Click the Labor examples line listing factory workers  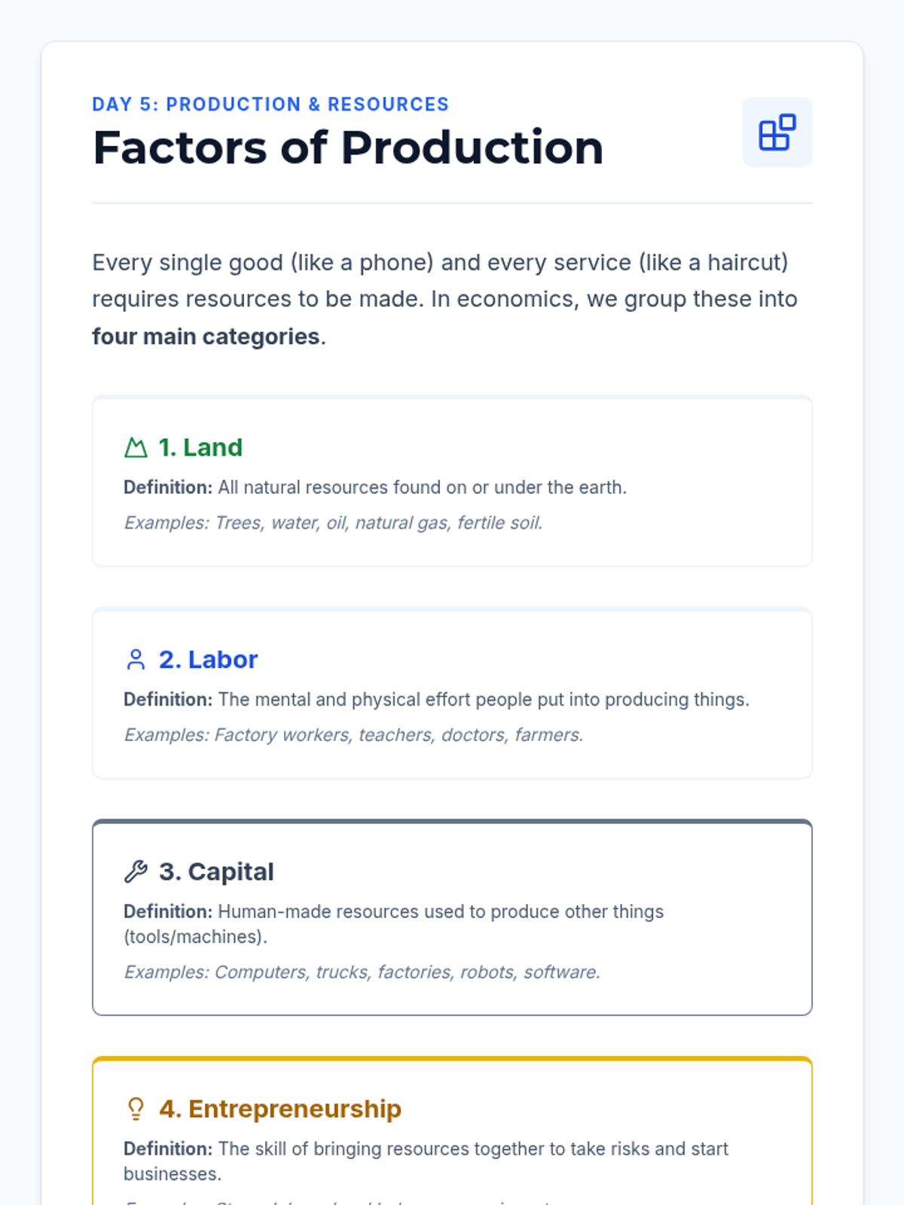coord(353,735)
